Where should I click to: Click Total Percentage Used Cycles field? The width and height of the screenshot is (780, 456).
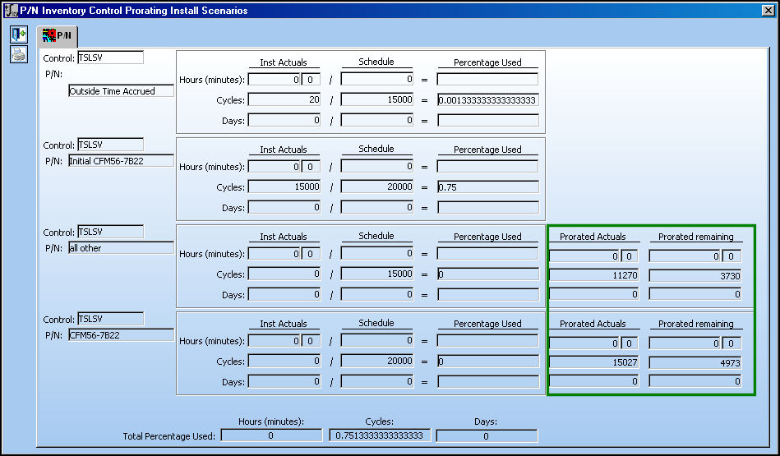pos(380,435)
